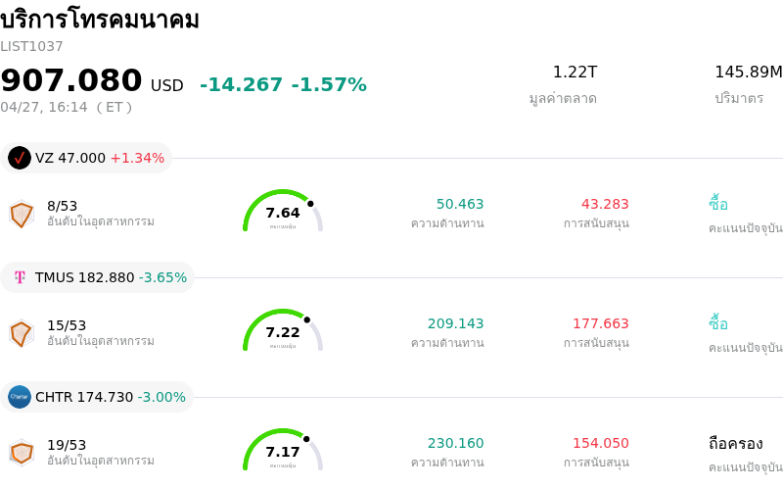
Task: Open the TMUS 182.880 stock chip
Action: 99,277
